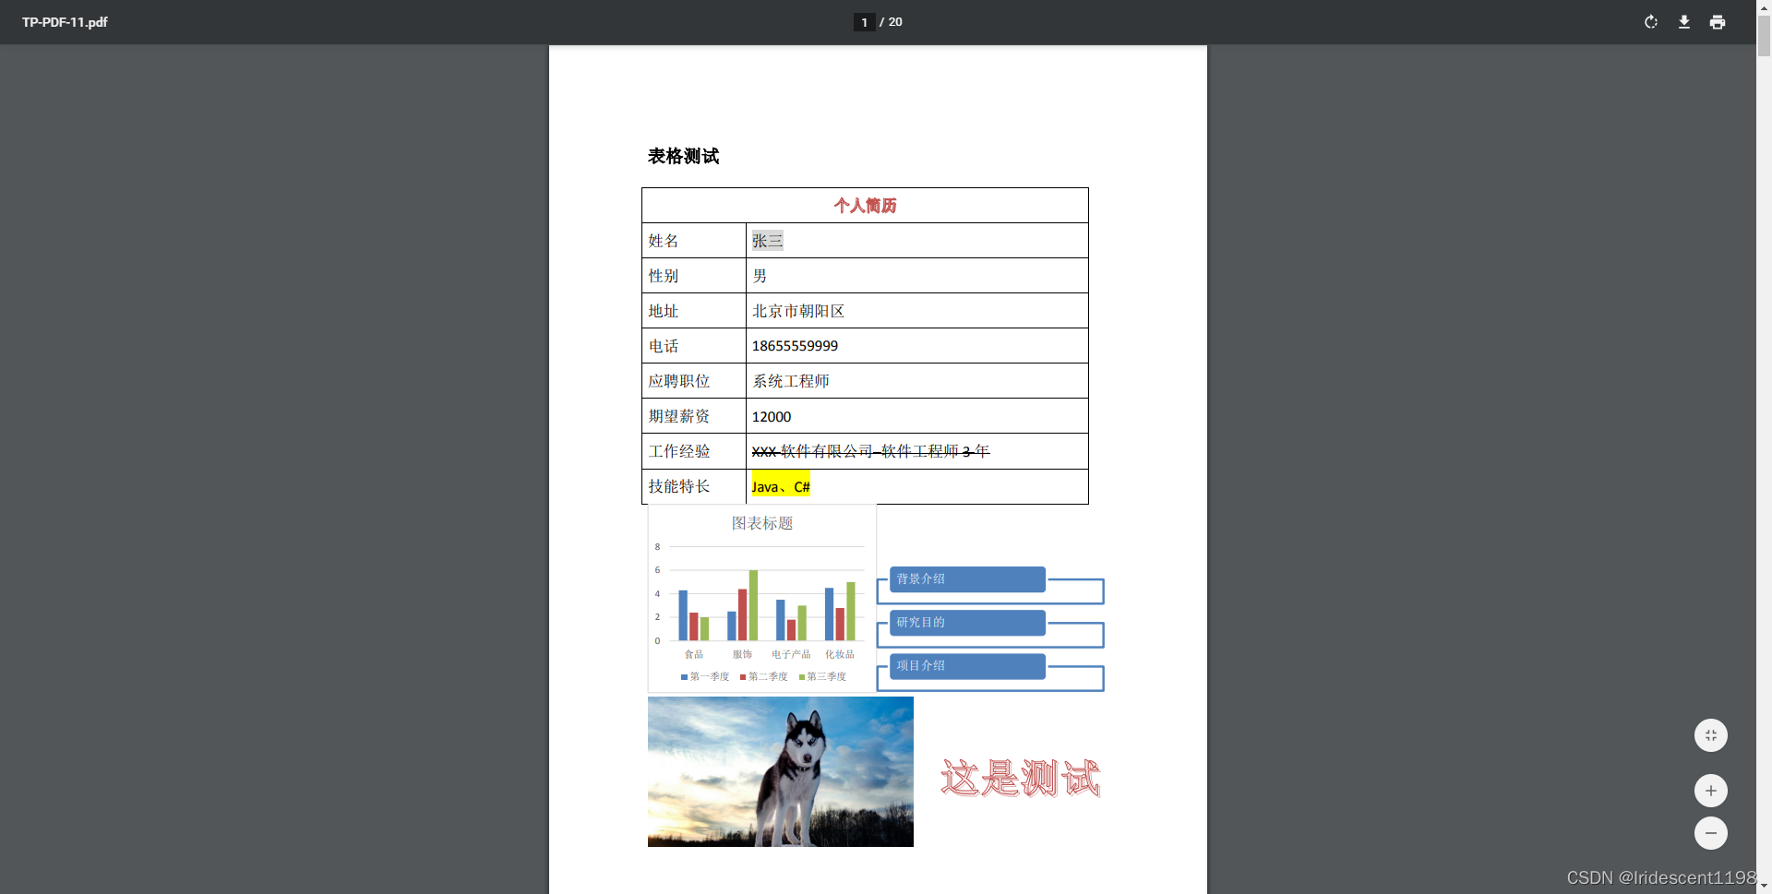Select the 研究目的 blue box
Screen dimensions: 1772x894
(966, 622)
